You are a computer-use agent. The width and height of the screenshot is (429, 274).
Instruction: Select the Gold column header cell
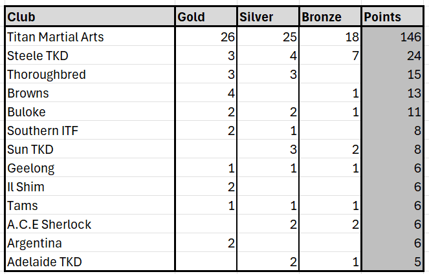click(206, 17)
